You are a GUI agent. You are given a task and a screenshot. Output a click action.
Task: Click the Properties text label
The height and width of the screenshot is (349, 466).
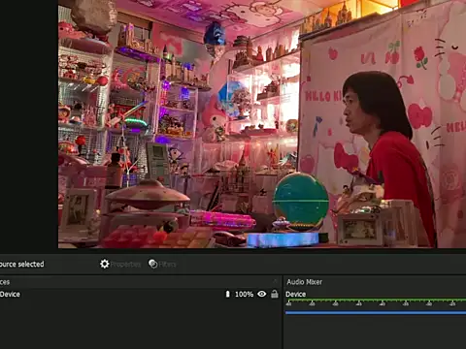(125, 265)
